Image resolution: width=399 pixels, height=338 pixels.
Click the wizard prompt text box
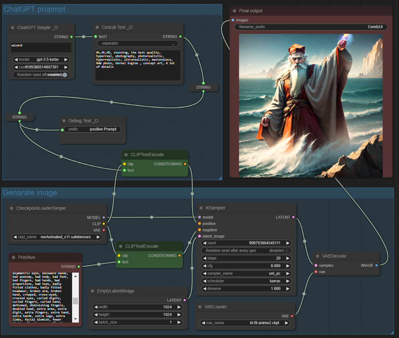41,48
